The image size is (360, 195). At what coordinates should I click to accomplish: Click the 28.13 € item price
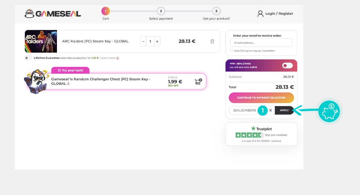click(187, 41)
